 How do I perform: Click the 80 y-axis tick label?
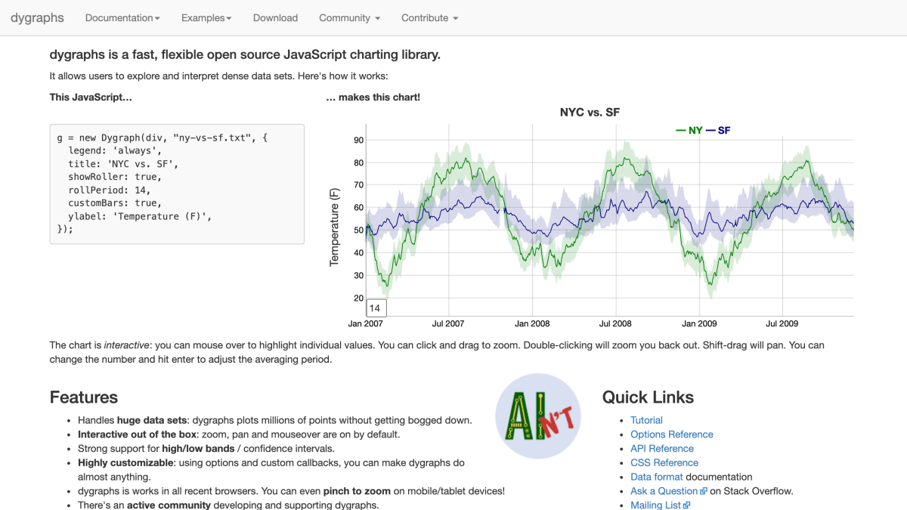tap(358, 162)
